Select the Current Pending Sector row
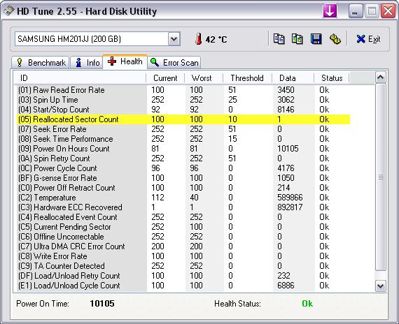This screenshot has width=399, height=324. pos(183,227)
